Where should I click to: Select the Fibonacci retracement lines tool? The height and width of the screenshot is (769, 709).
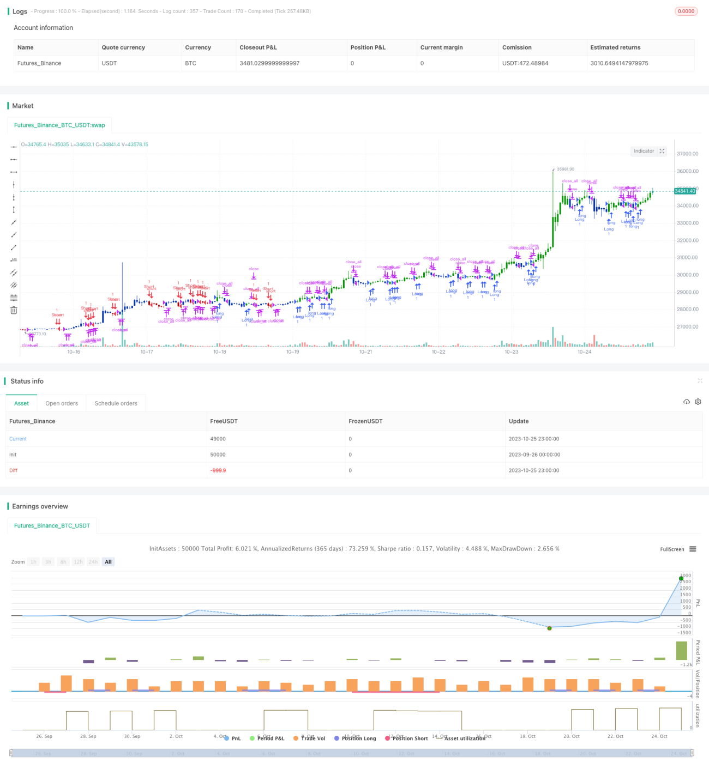pos(14,298)
